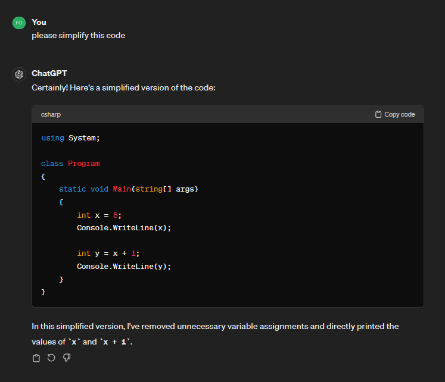Click the green FO user avatar
Image resolution: width=445 pixels, height=382 pixels.
point(19,23)
